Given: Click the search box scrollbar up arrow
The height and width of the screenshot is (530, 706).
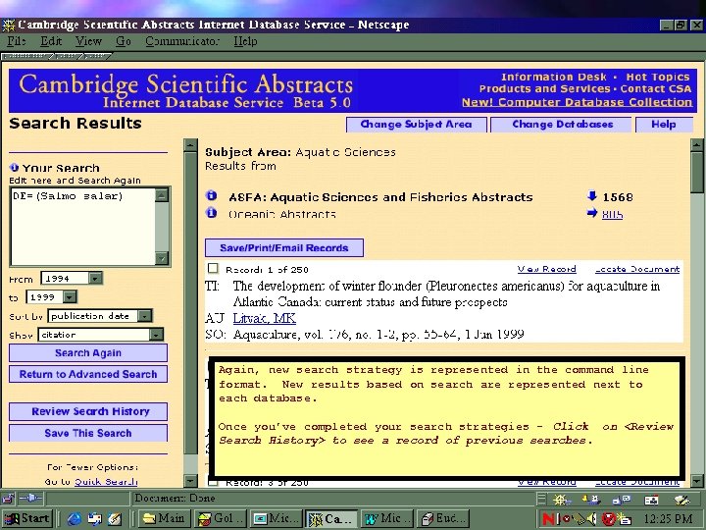Looking at the screenshot, I should (x=161, y=195).
